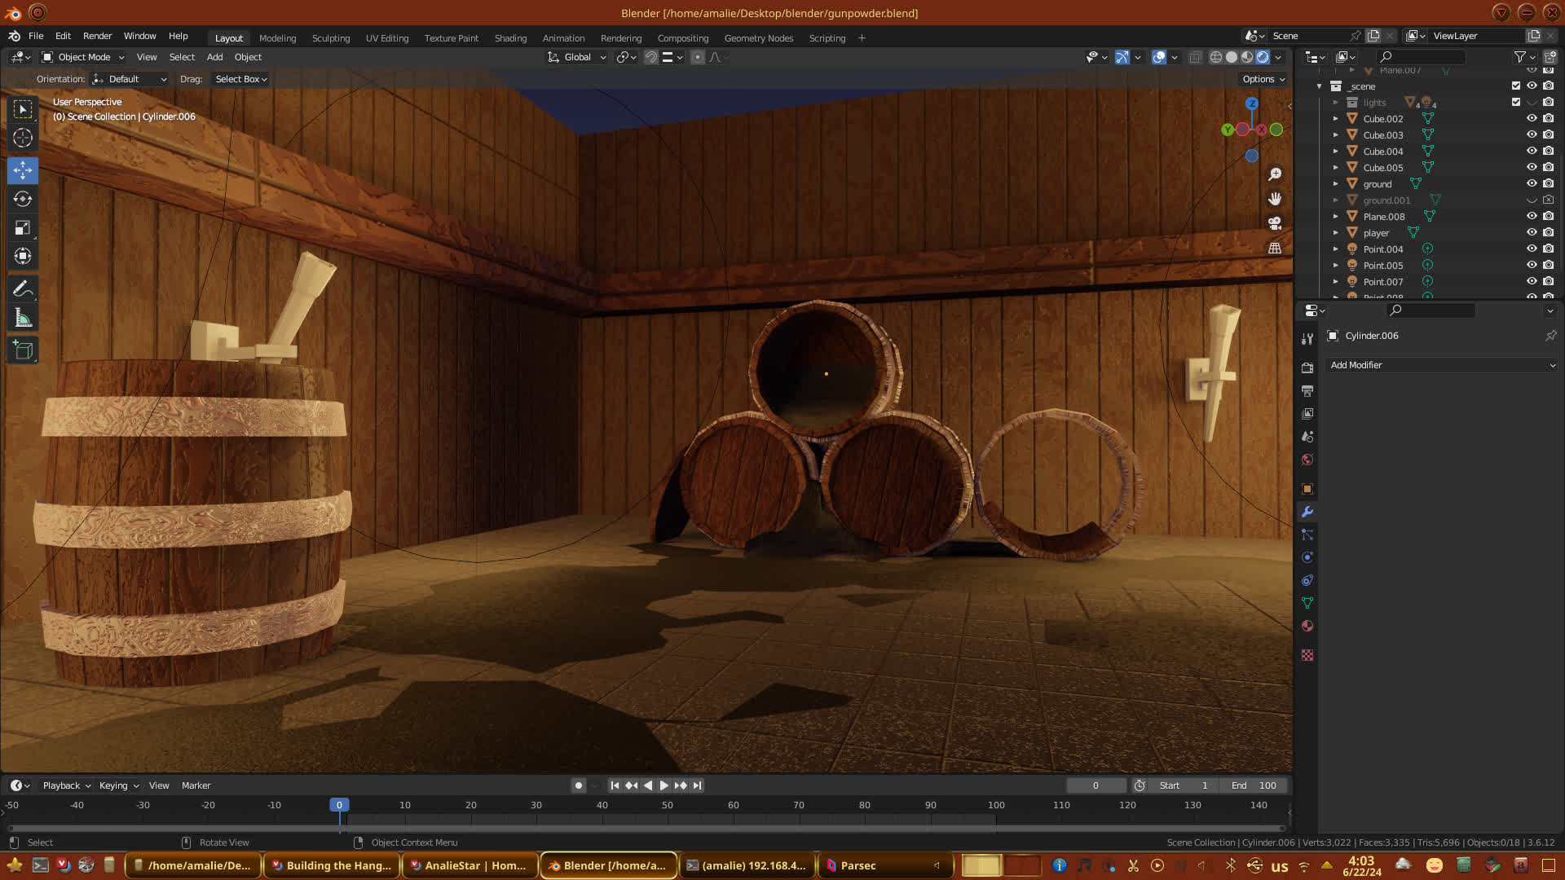Switch to the Shading workspace tab
This screenshot has width=1565, height=880.
pyautogui.click(x=510, y=38)
